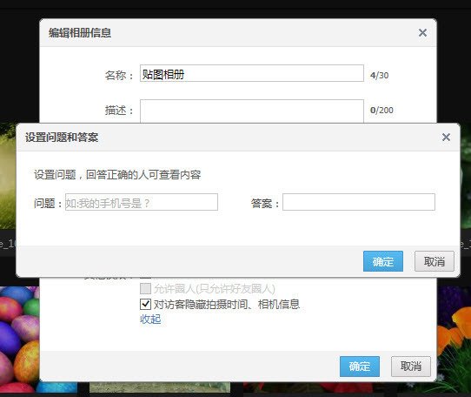Click the 答案 input field
This screenshot has width=471, height=397.
coord(359,202)
